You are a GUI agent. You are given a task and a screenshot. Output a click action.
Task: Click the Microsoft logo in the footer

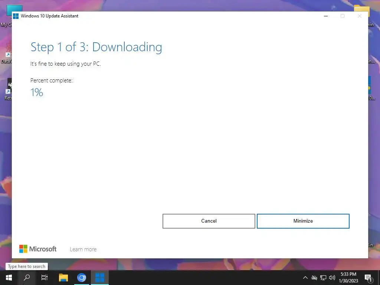tap(38, 249)
